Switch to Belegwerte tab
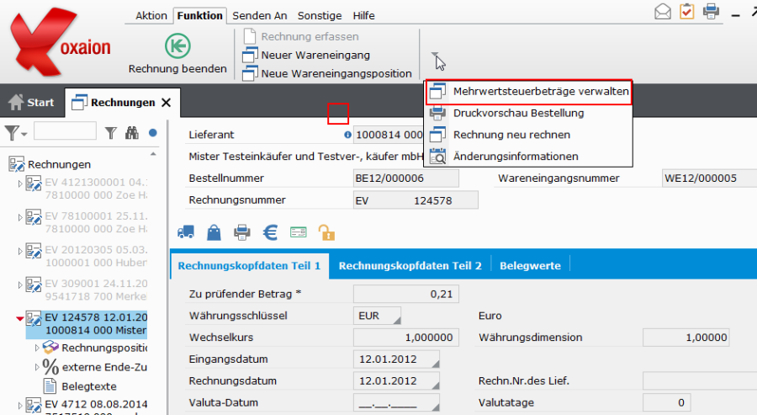757x415 pixels. coord(530,266)
